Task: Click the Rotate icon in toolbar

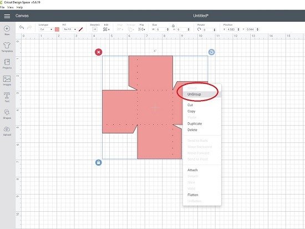Action: click(199, 29)
